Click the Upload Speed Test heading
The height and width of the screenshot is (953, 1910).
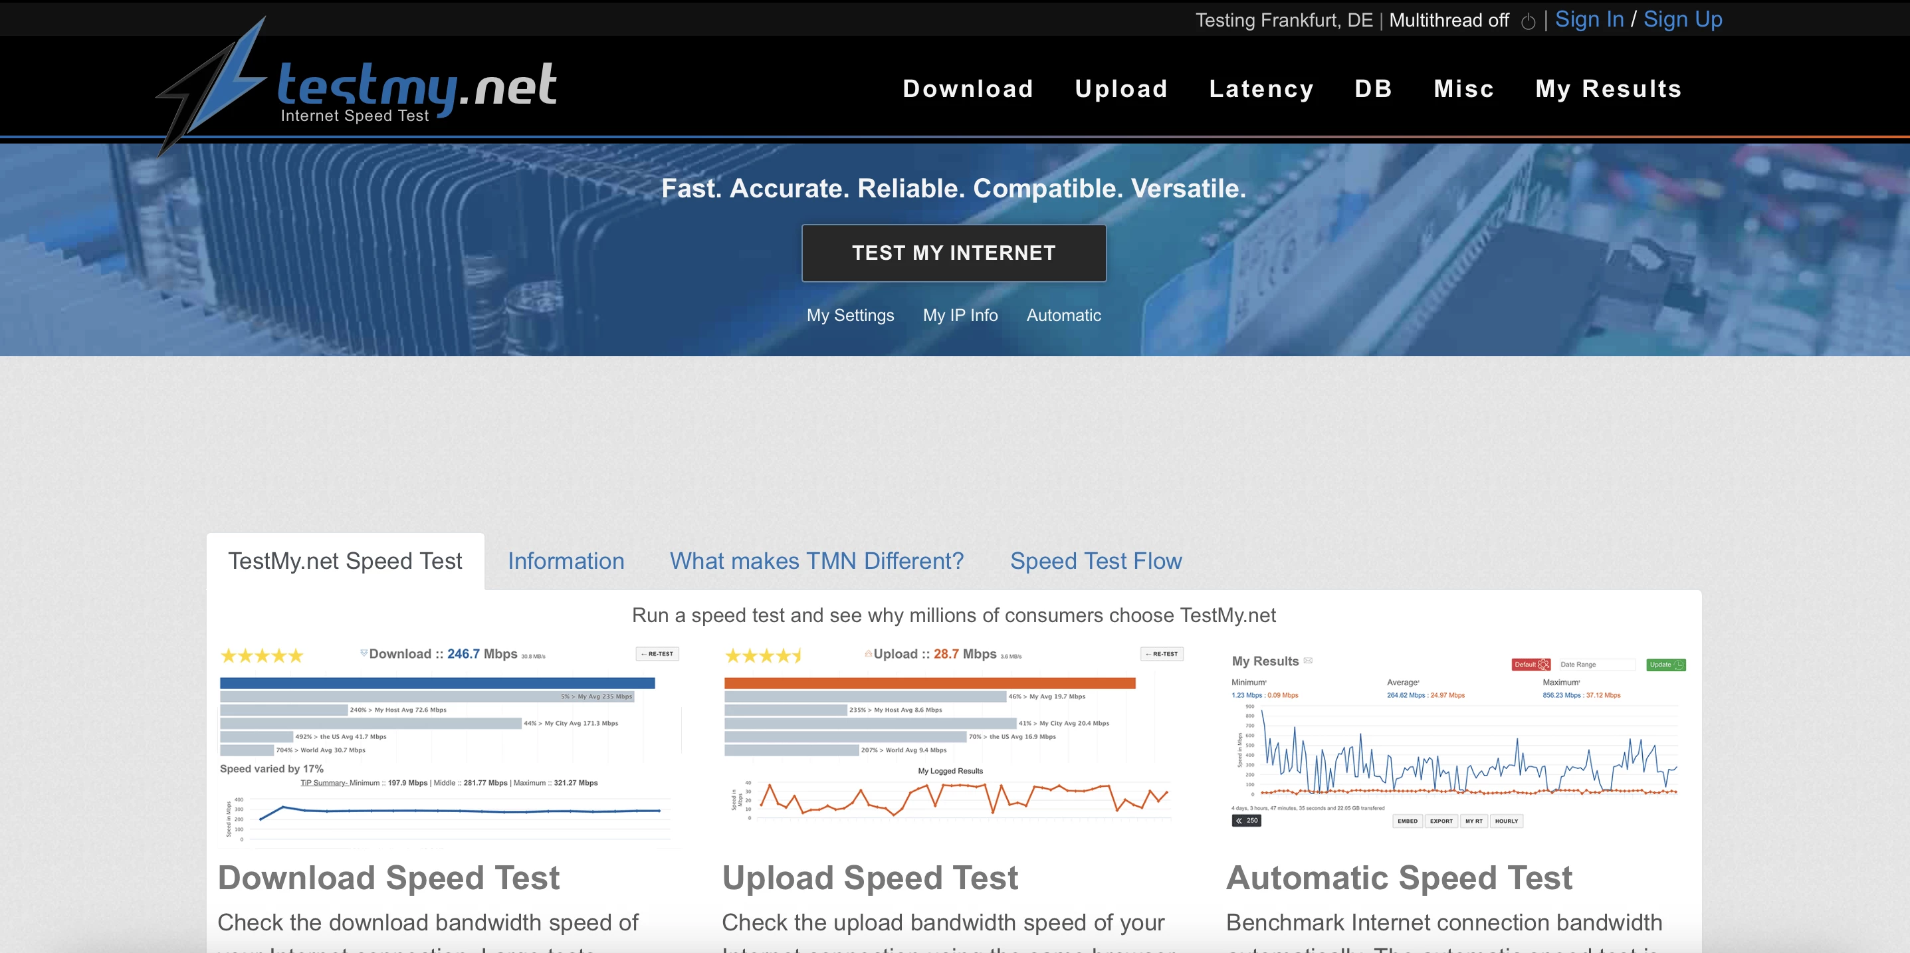click(x=870, y=878)
